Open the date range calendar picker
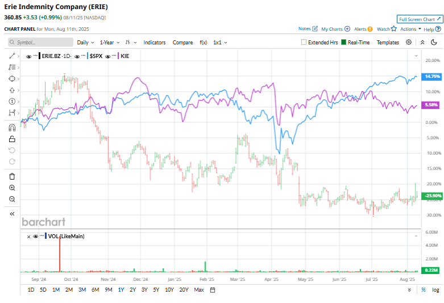 click(x=213, y=290)
